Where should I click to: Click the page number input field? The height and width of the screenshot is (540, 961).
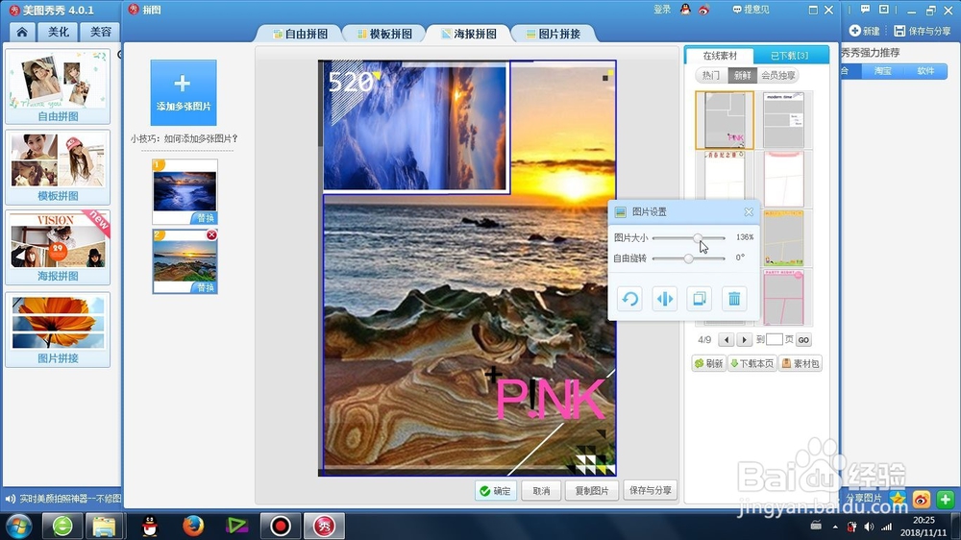tap(775, 339)
